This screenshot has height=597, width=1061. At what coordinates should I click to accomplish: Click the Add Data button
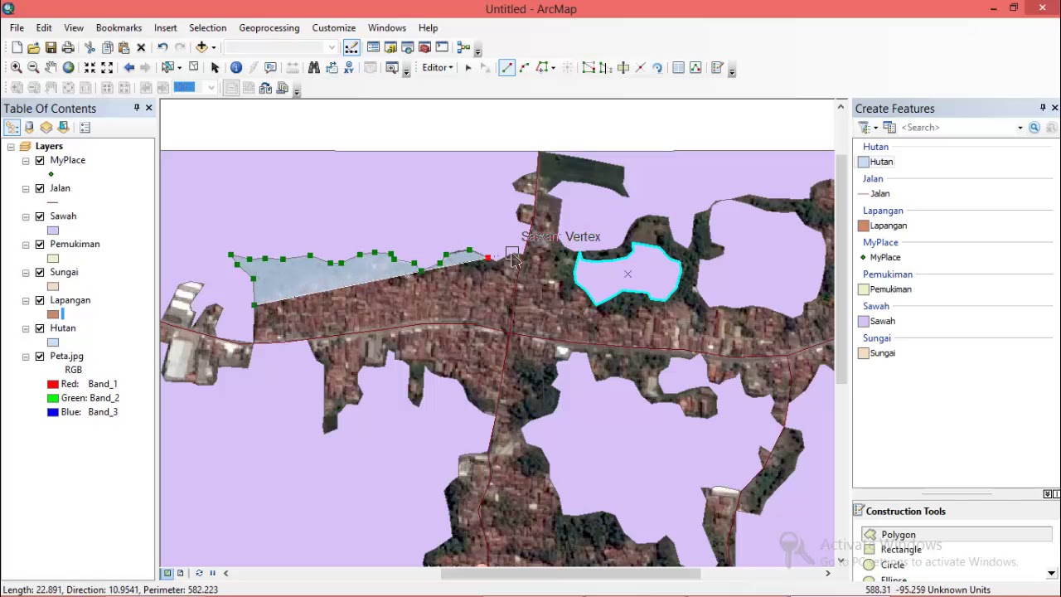201,47
